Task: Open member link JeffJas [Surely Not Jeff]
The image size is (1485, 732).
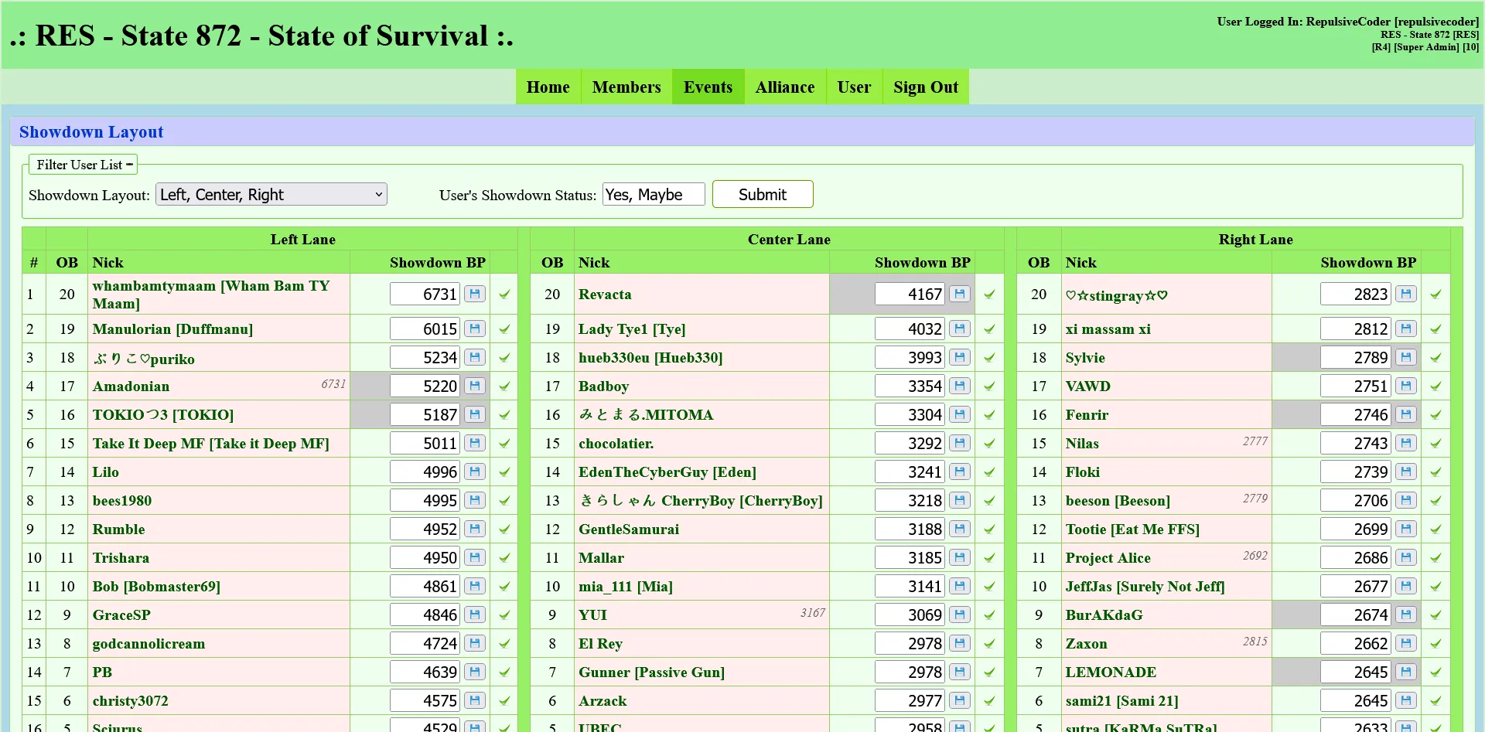Action: point(1145,586)
